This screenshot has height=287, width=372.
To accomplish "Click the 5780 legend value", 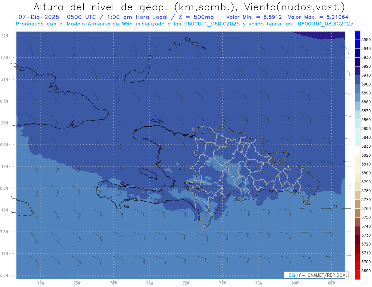I will click(x=366, y=191).
